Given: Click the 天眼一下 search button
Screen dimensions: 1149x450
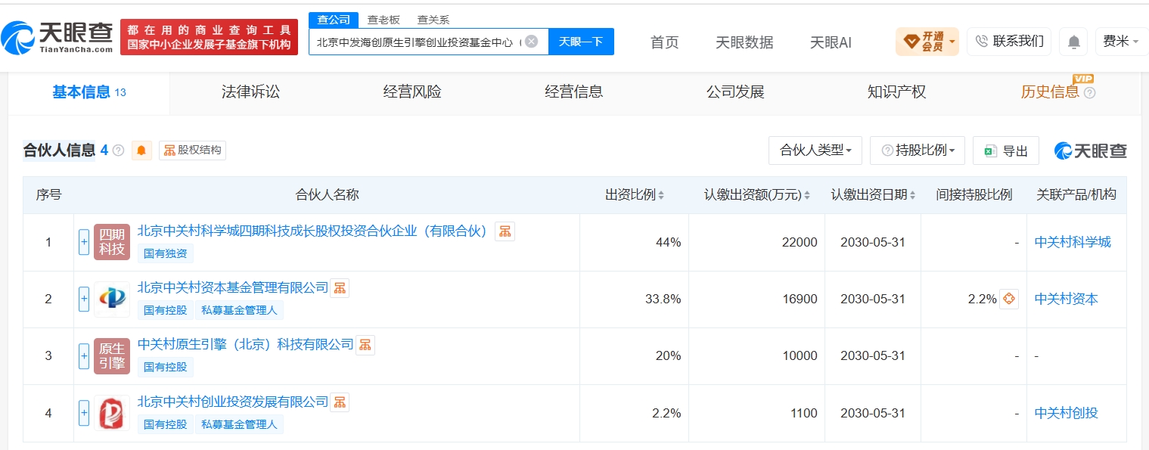Looking at the screenshot, I should [581, 42].
